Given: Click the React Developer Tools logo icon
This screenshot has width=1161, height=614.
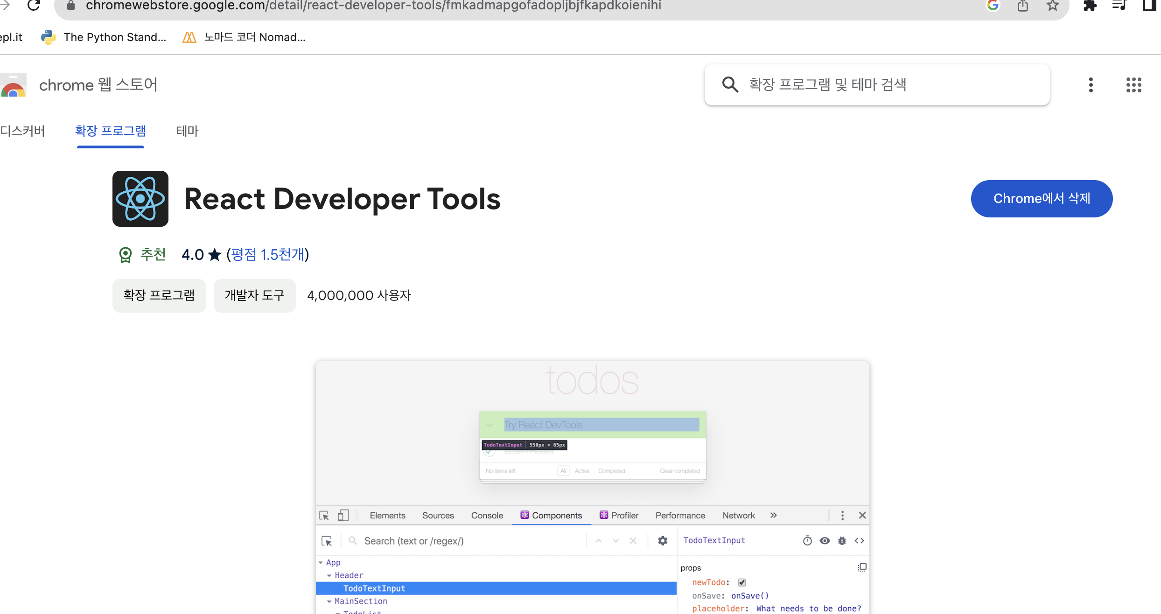Looking at the screenshot, I should tap(140, 199).
